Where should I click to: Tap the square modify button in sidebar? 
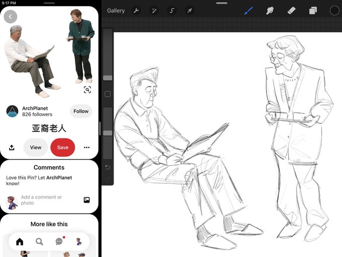click(108, 94)
